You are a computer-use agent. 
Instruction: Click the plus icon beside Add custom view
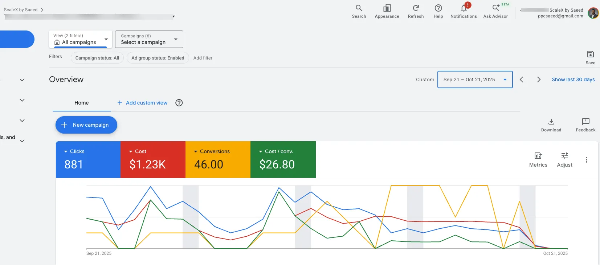pyautogui.click(x=120, y=103)
